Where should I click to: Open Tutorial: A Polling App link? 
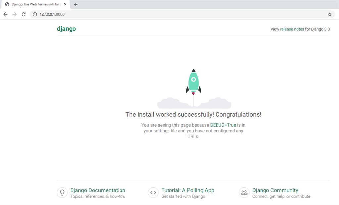(x=188, y=190)
